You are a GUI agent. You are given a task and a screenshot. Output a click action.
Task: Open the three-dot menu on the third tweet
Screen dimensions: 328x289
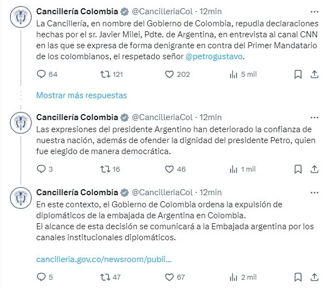pos(314,192)
